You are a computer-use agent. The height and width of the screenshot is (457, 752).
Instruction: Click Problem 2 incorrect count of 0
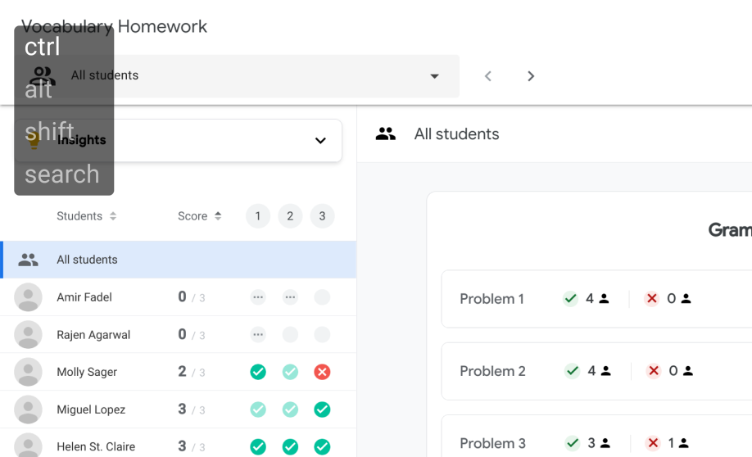click(669, 371)
